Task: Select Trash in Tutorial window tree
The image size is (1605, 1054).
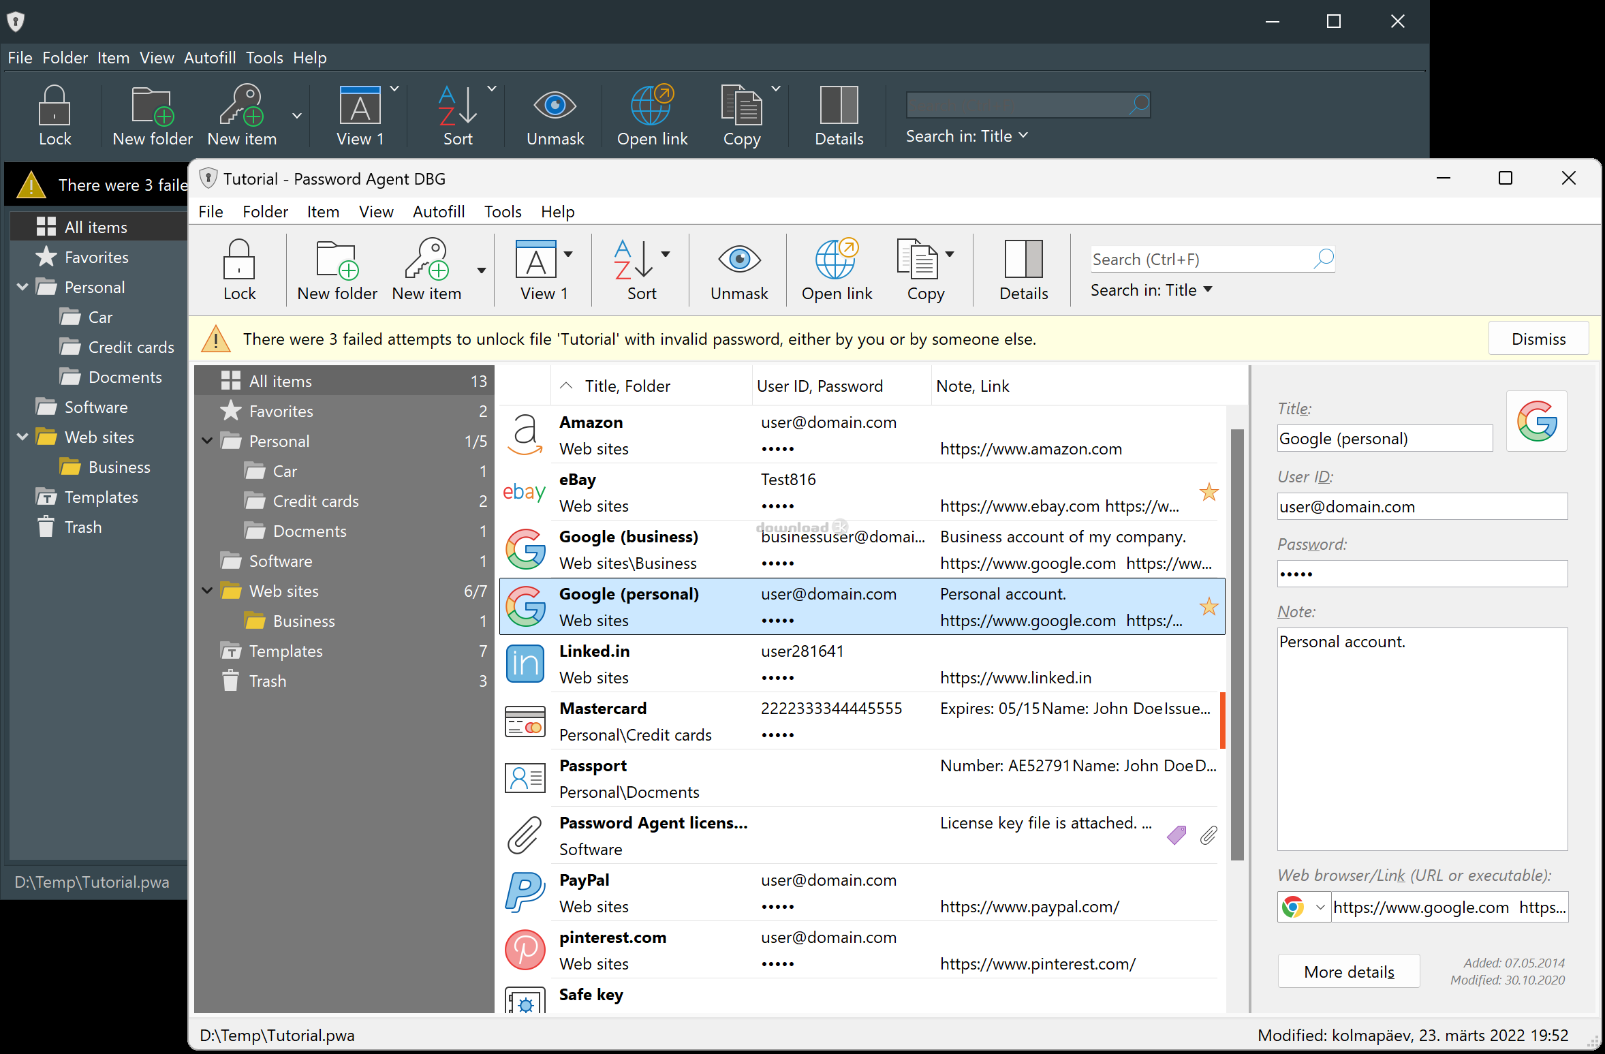Action: pyautogui.click(x=343, y=681)
